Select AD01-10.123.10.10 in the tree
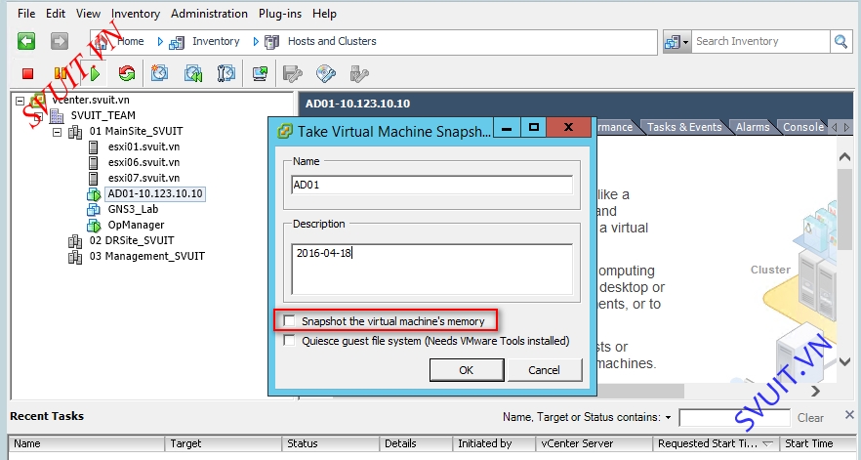The height and width of the screenshot is (460, 861). [x=155, y=194]
